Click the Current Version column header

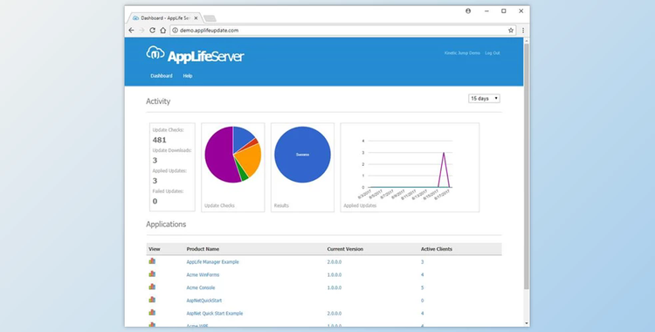point(345,249)
